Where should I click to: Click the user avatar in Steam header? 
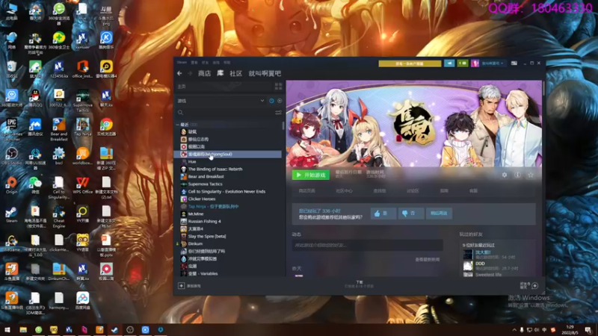click(x=475, y=63)
